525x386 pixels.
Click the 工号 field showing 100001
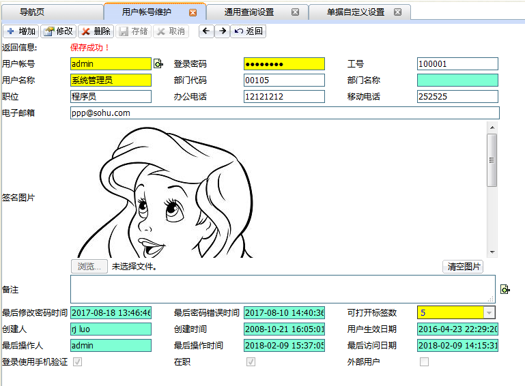tap(457, 64)
